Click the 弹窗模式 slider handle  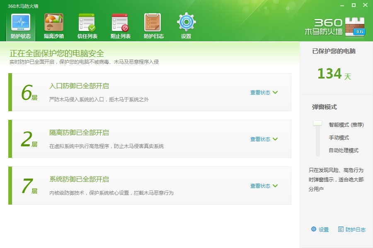[x=317, y=123]
